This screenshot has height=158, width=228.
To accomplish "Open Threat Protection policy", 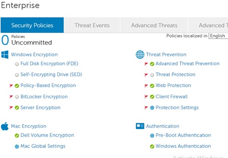I will click(176, 75).
